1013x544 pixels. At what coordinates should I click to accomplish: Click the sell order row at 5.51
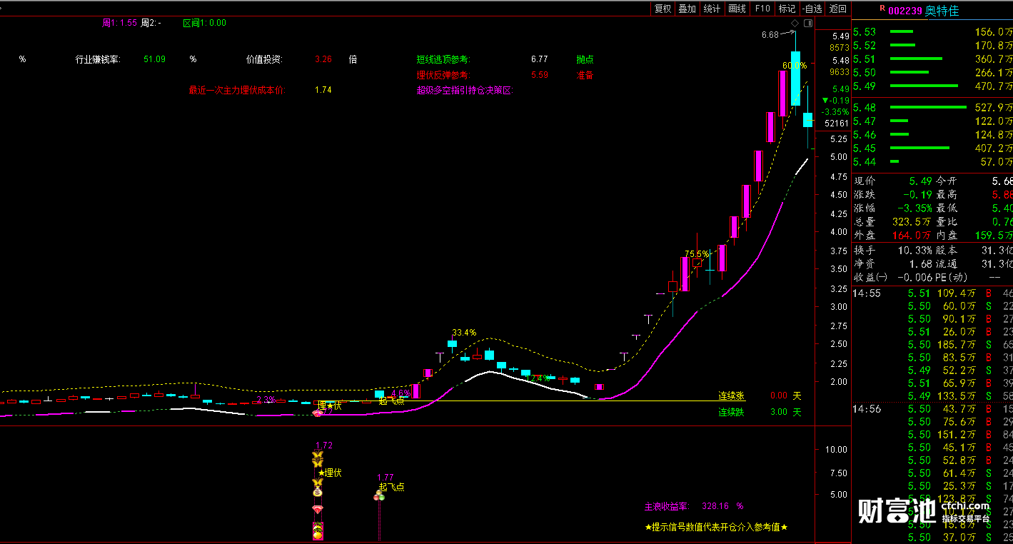(933, 59)
